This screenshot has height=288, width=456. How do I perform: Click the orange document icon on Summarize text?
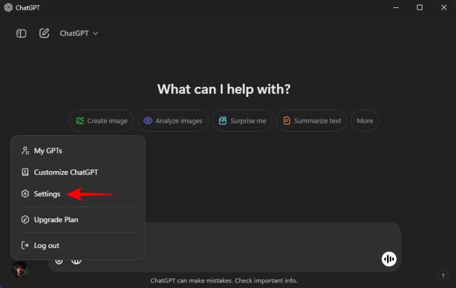pyautogui.click(x=287, y=121)
